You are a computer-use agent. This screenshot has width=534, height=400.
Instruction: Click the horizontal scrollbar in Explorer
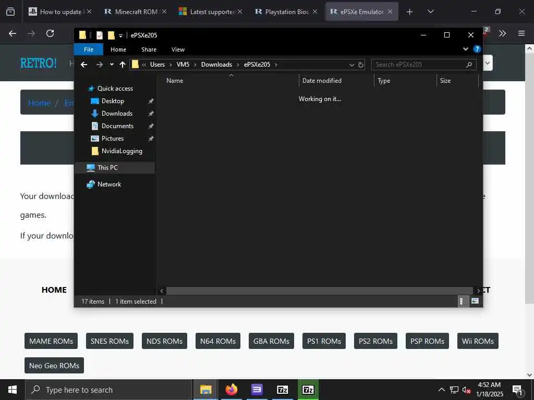(x=320, y=291)
